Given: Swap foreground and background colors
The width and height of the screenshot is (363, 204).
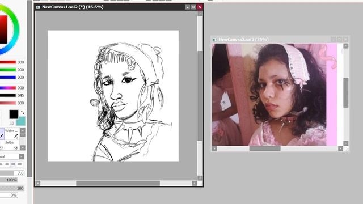Looking at the screenshot, I should (23, 112).
